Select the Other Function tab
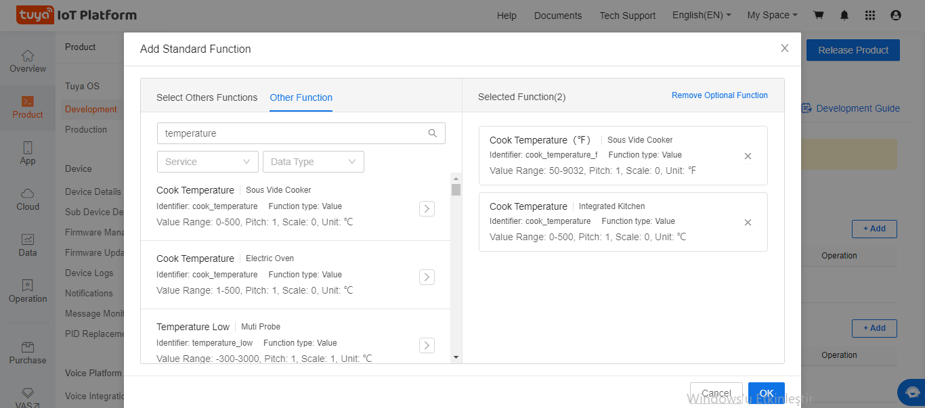The height and width of the screenshot is (408, 925). pos(301,97)
